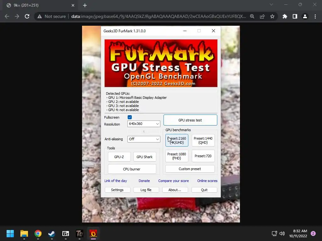The image size is (322, 241).
Task: Click the zoom magnifier icon in address bar
Action: (x=252, y=16)
